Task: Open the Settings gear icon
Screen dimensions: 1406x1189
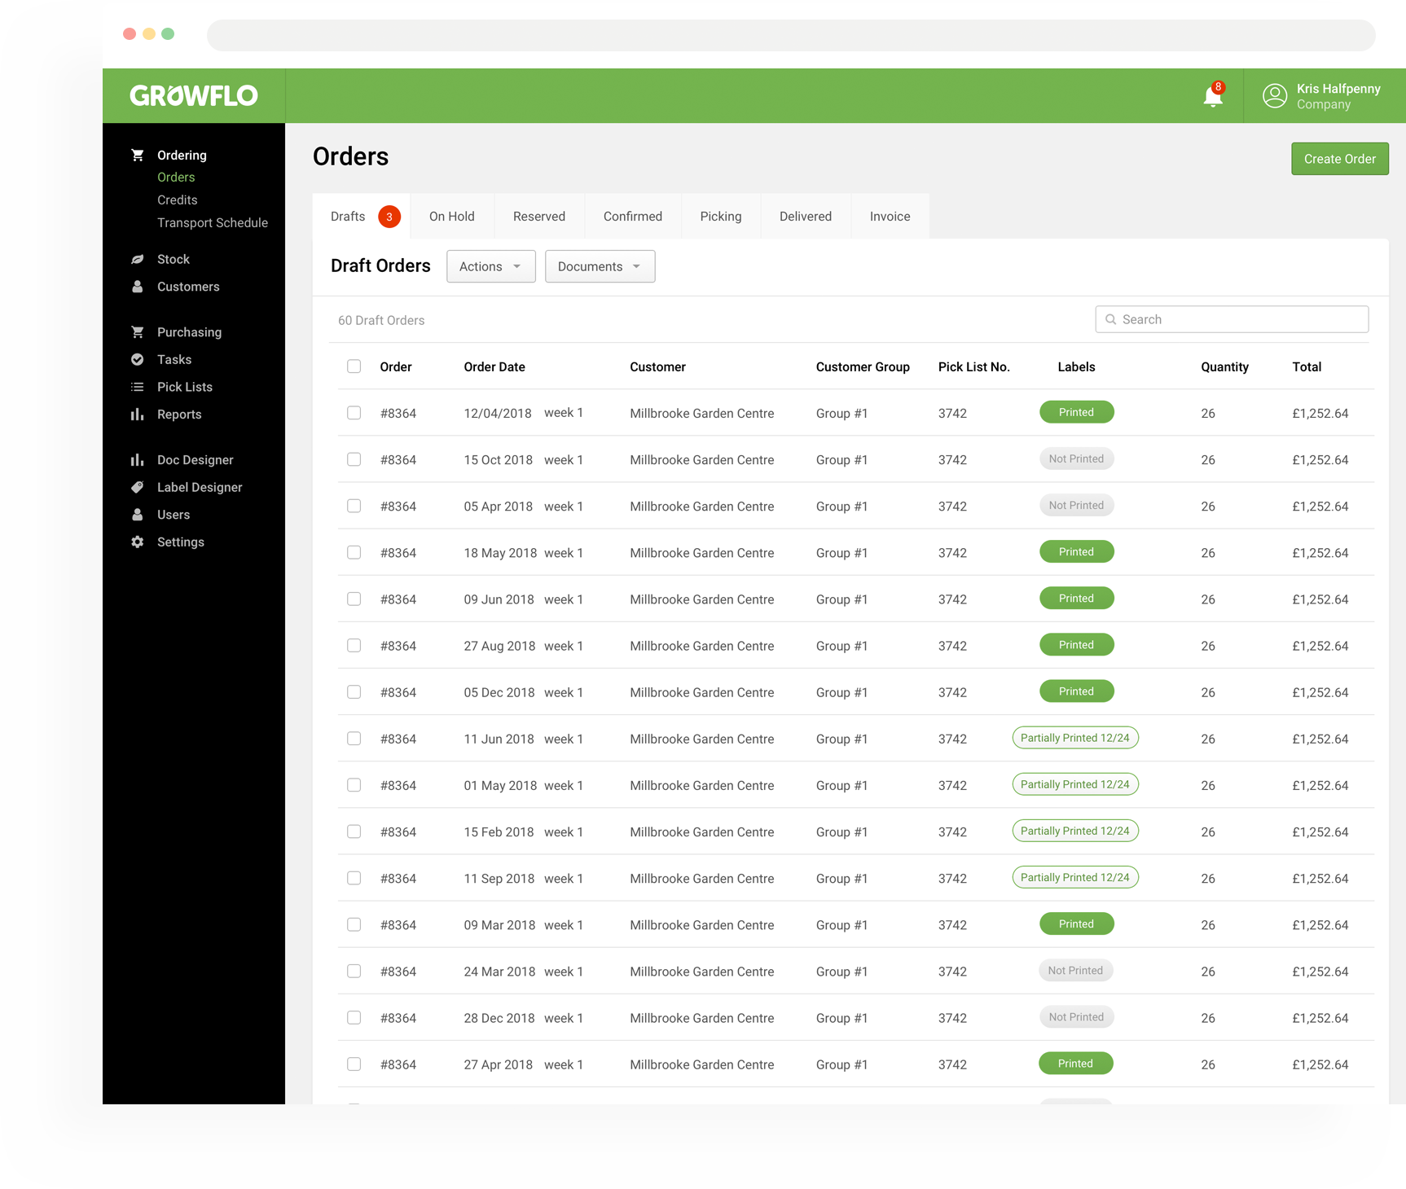Action: point(138,542)
